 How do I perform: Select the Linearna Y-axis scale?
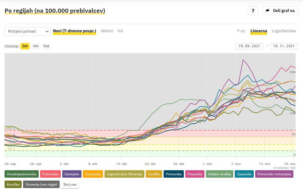coord(259,31)
